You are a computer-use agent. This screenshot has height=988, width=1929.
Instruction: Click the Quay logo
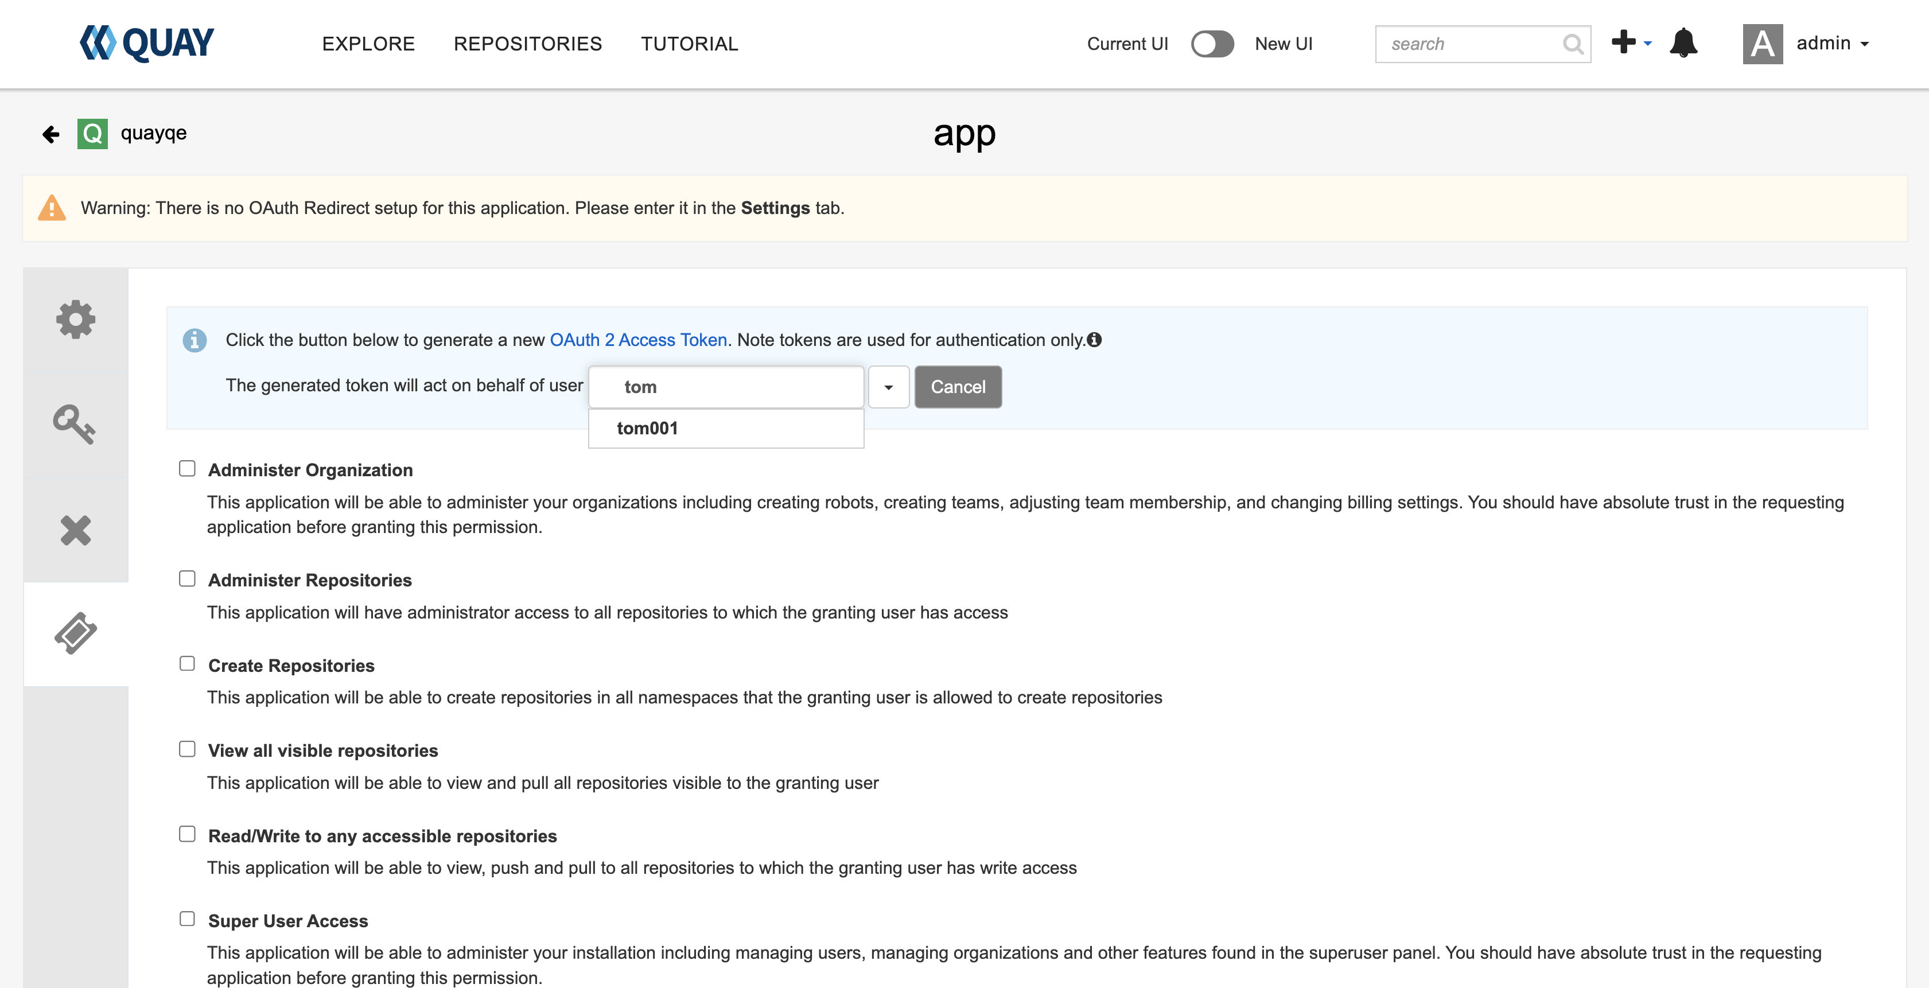click(147, 44)
